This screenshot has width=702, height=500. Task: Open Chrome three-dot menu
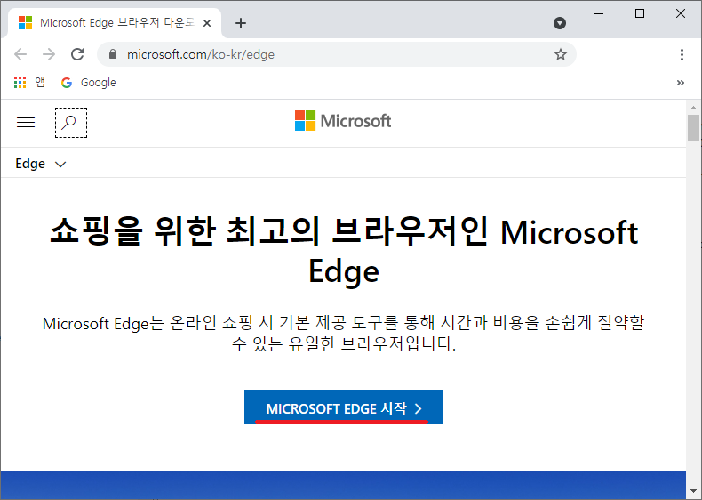682,54
